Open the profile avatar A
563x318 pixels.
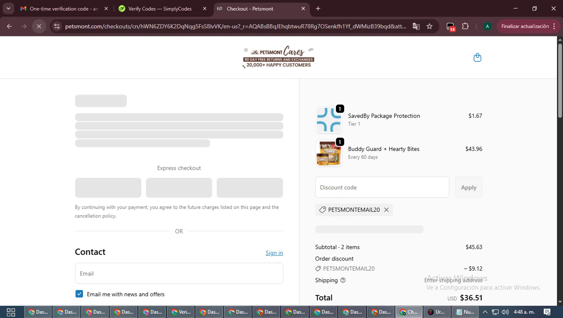pyautogui.click(x=487, y=26)
